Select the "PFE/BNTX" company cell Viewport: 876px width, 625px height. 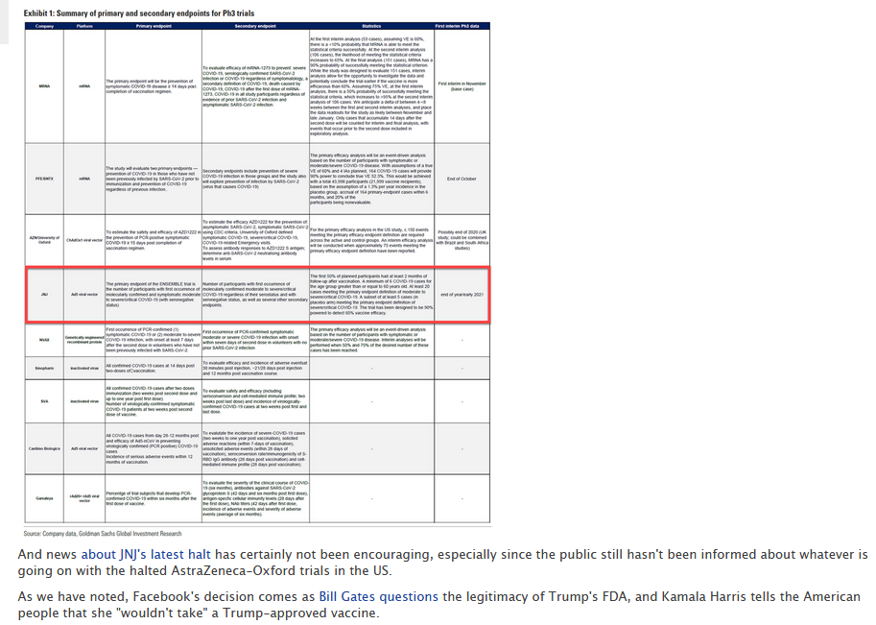44,179
